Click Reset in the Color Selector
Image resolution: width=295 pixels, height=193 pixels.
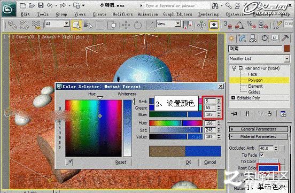click(121, 163)
